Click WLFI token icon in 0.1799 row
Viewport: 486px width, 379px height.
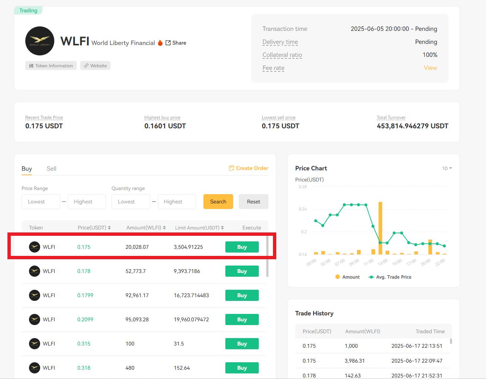(35, 295)
